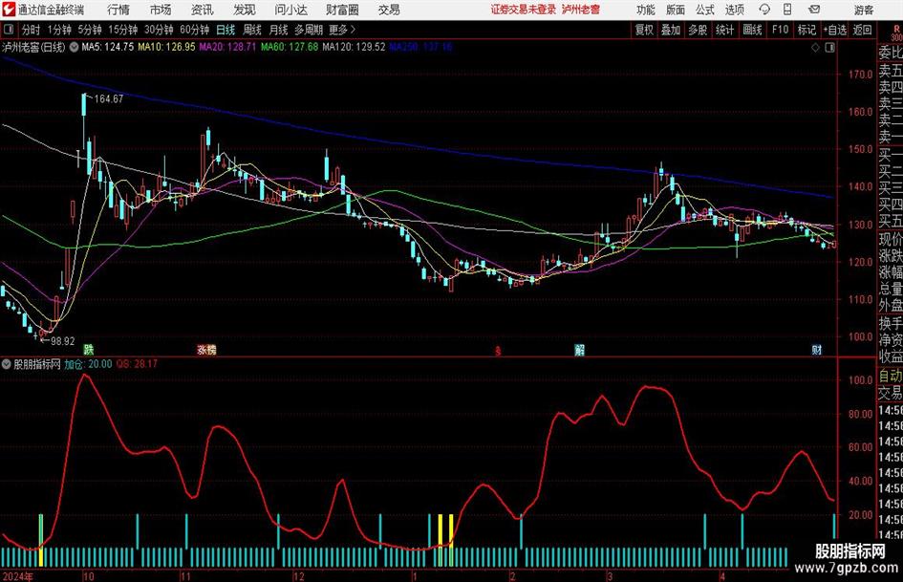The image size is (903, 582).
Task: Open the 财富圈 menu
Action: tap(342, 10)
